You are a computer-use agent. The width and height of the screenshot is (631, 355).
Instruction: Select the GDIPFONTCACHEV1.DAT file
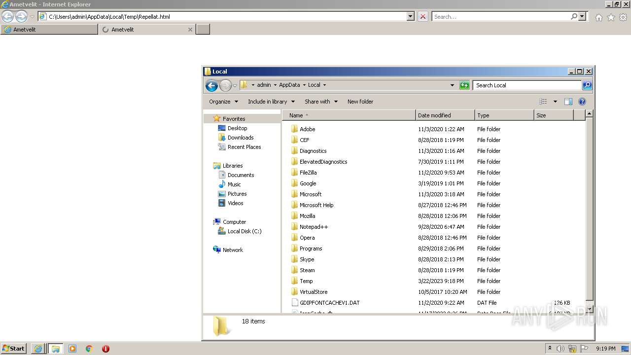[x=329, y=303]
